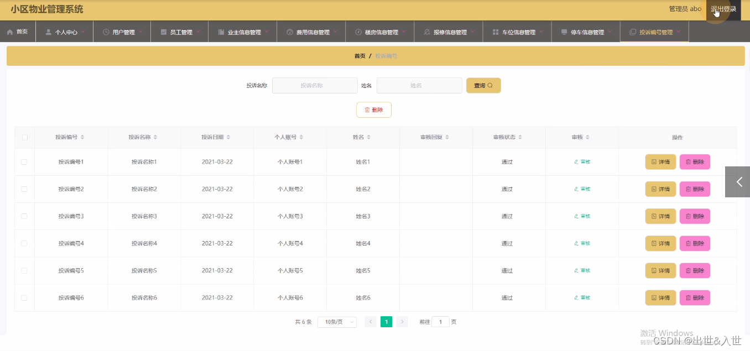Toggle the select-all checkbox in table header
750x351 pixels.
(24, 137)
